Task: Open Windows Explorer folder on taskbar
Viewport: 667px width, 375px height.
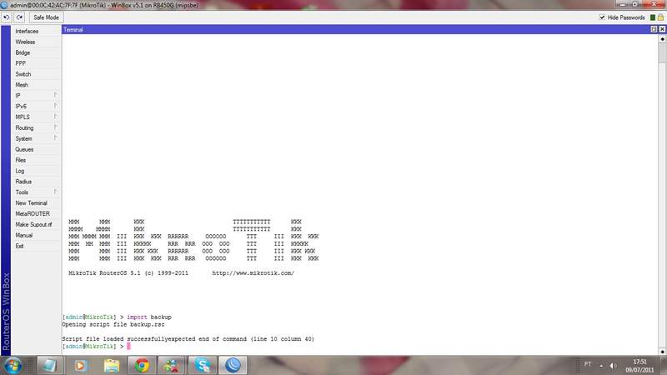Action: pos(112,366)
